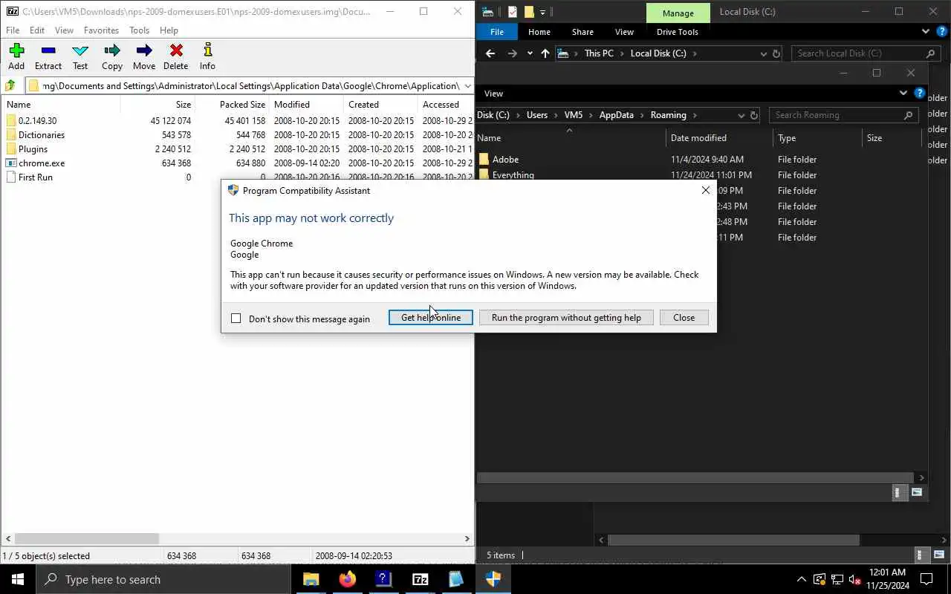Select the Adobe folder in Roaming
The width and height of the screenshot is (951, 594).
pos(505,159)
